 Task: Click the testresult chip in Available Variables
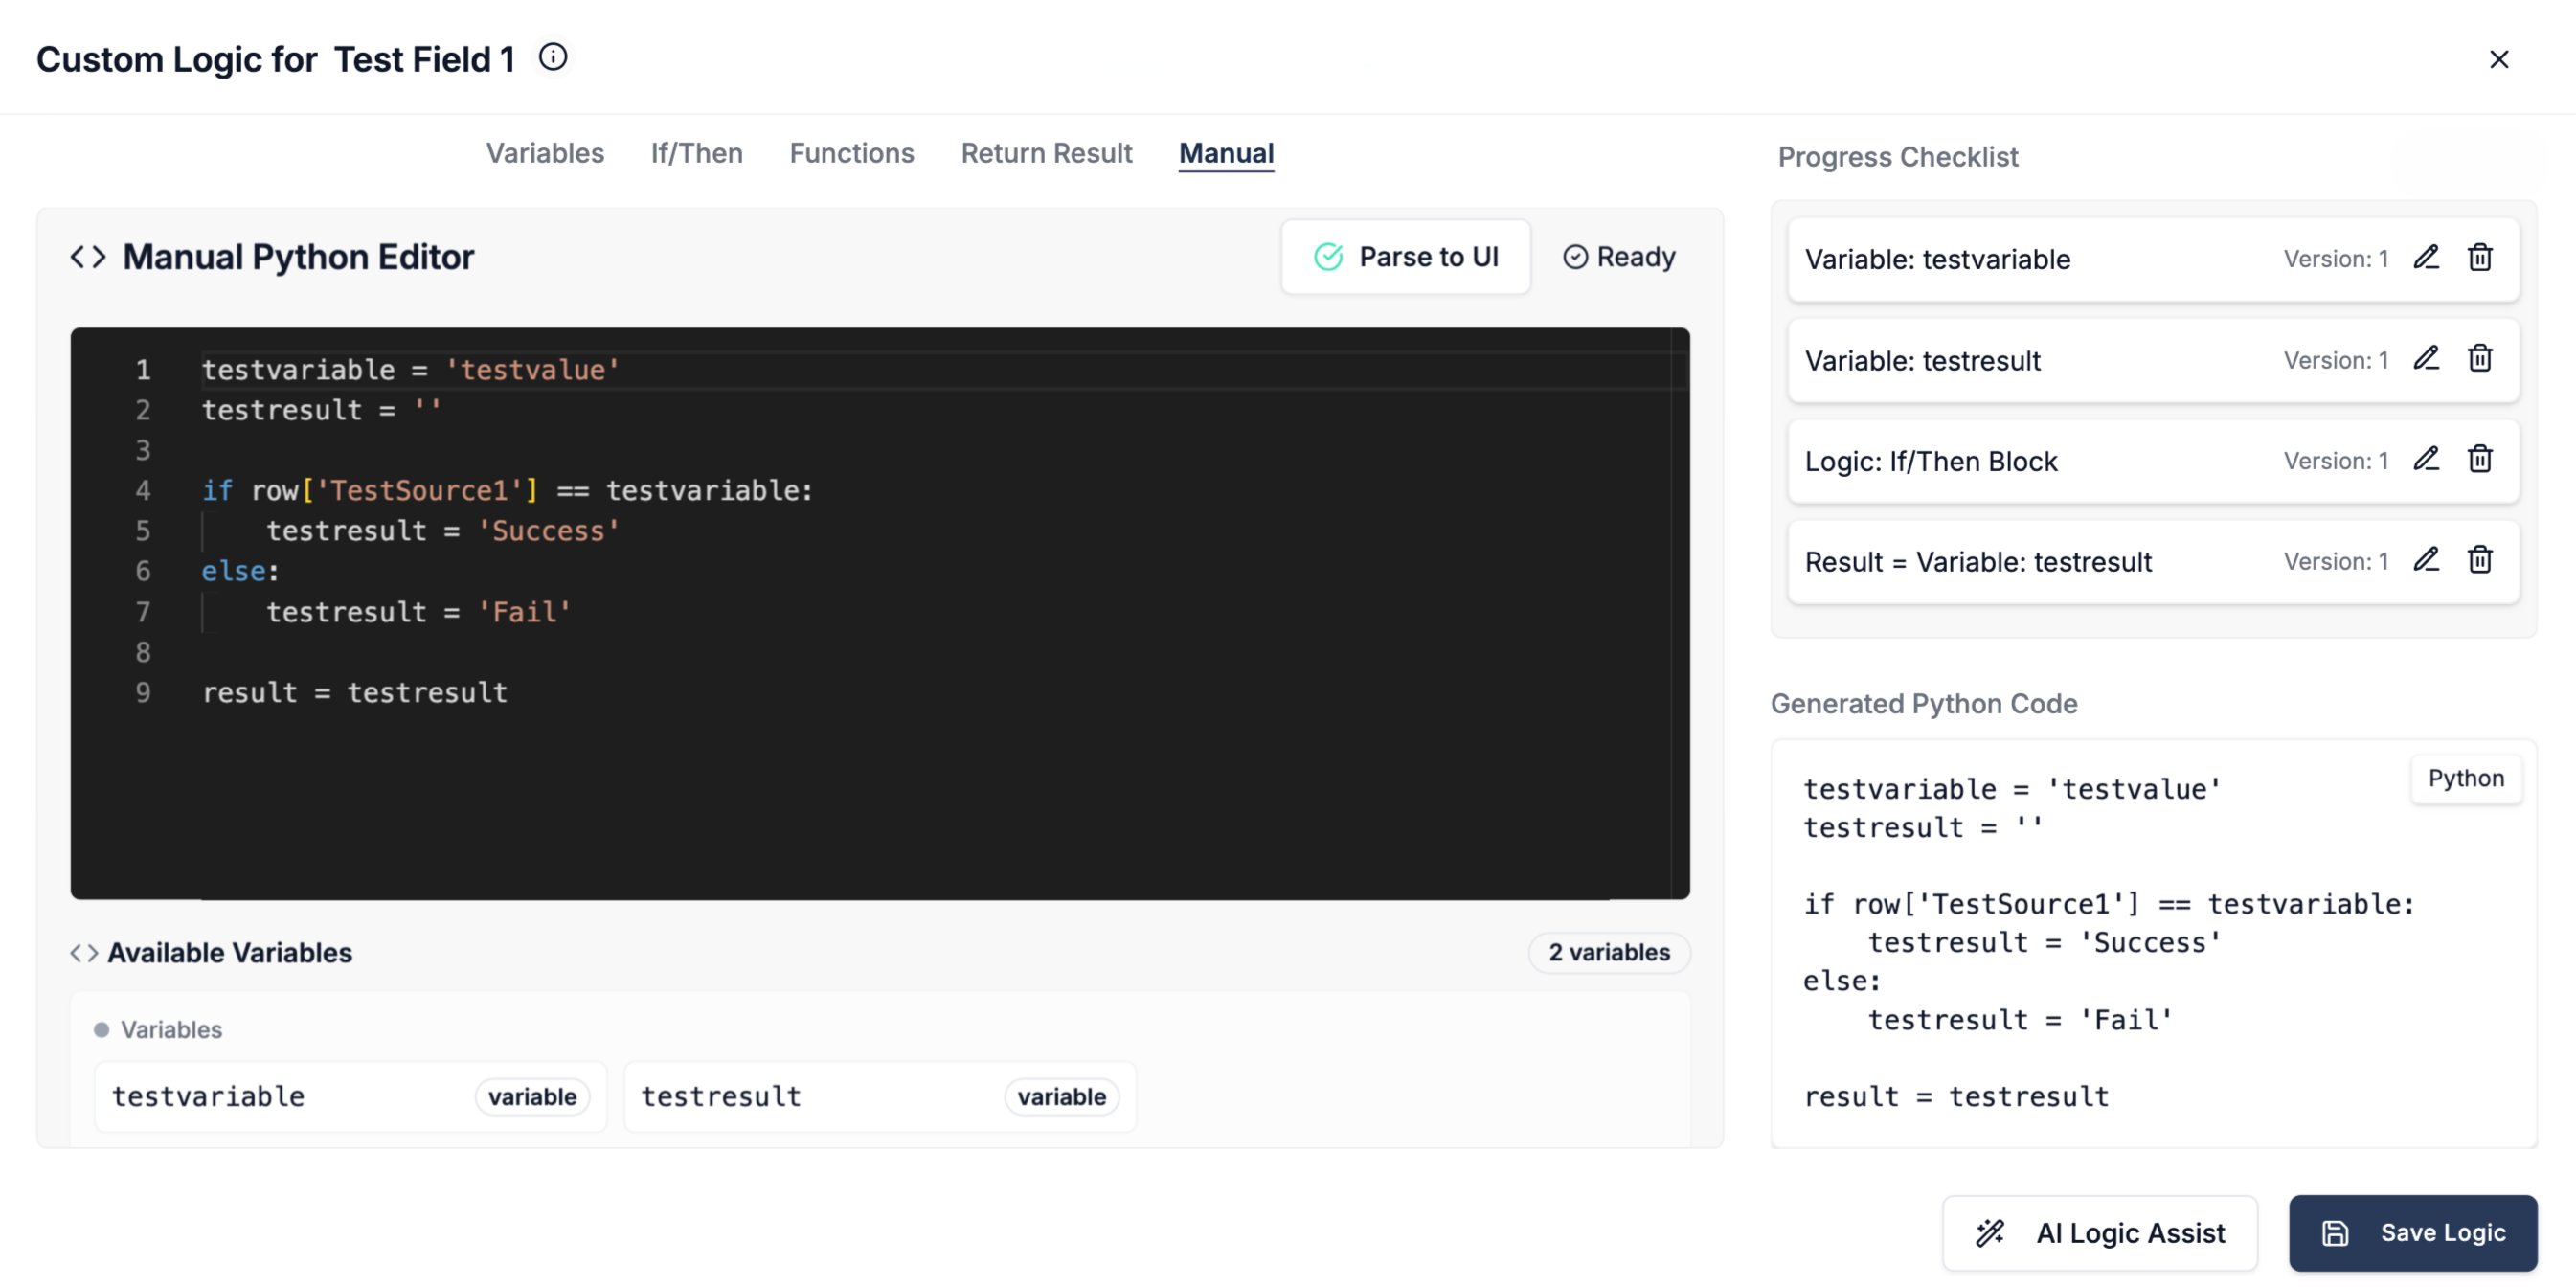point(878,1096)
